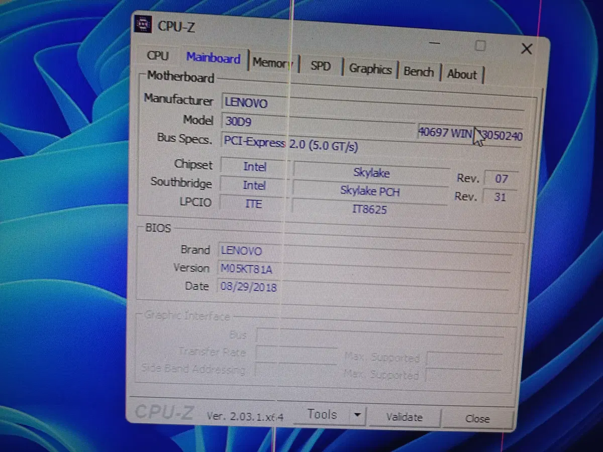Screen dimensions: 603x452
Task: Click the version text Ver. 2.03.1.x64
Action: tap(245, 416)
